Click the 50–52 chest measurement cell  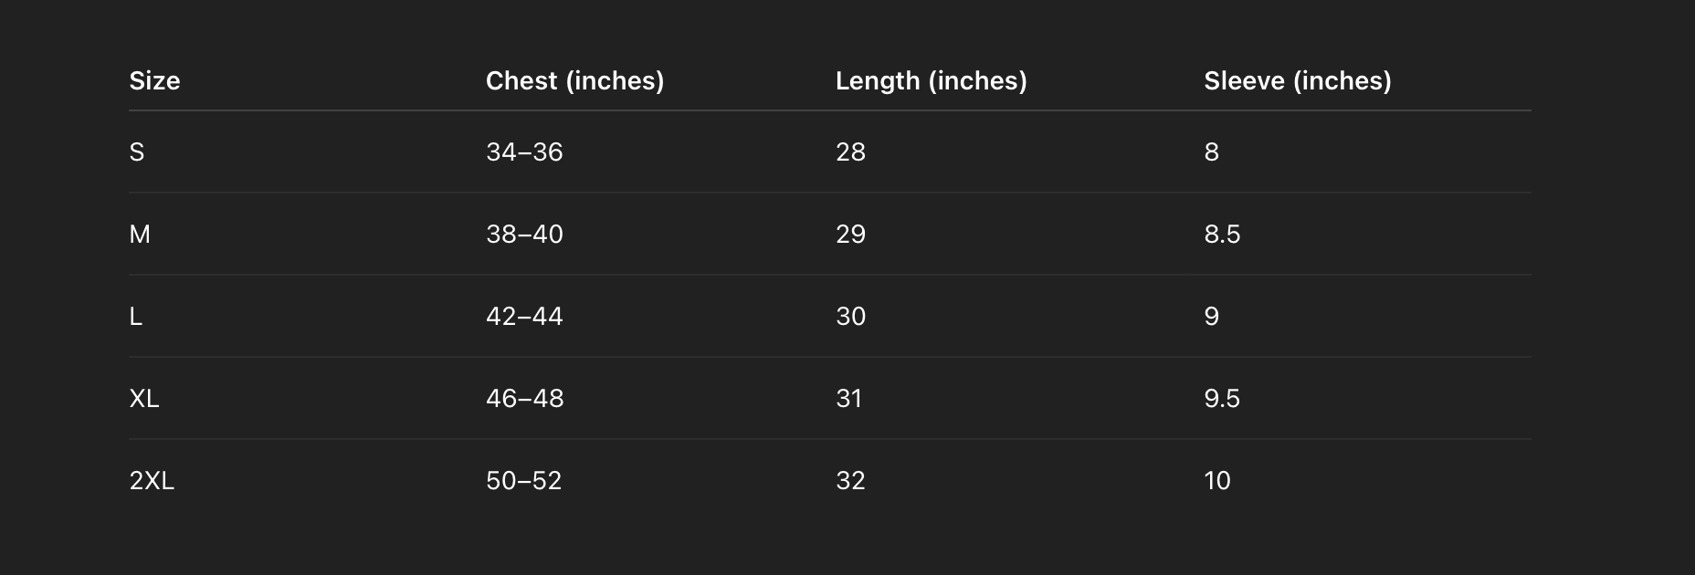523,480
